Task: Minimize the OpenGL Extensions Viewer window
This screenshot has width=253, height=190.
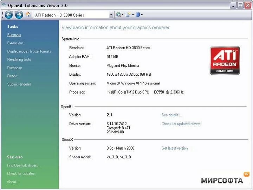Action: pyautogui.click(x=233, y=5)
